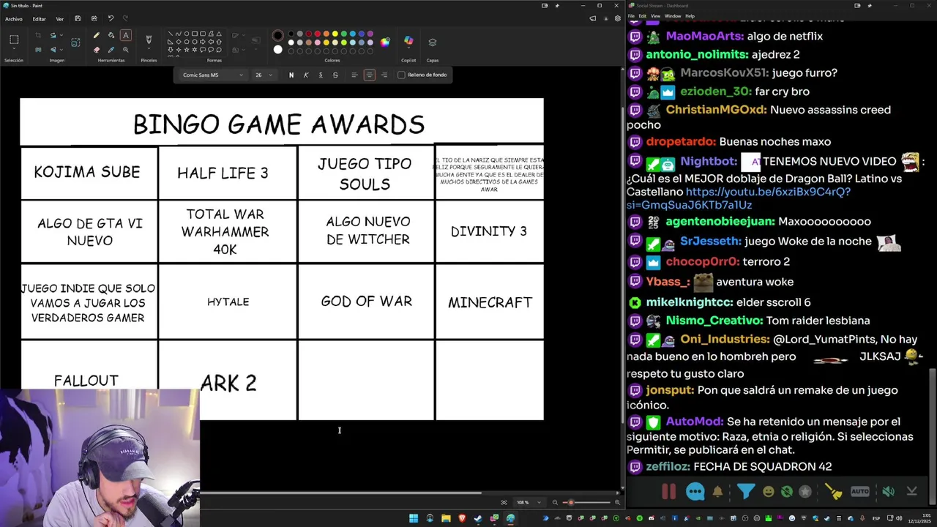Enable the Relleno de fondo checkbox
This screenshot has height=527, width=937.
pyautogui.click(x=401, y=75)
